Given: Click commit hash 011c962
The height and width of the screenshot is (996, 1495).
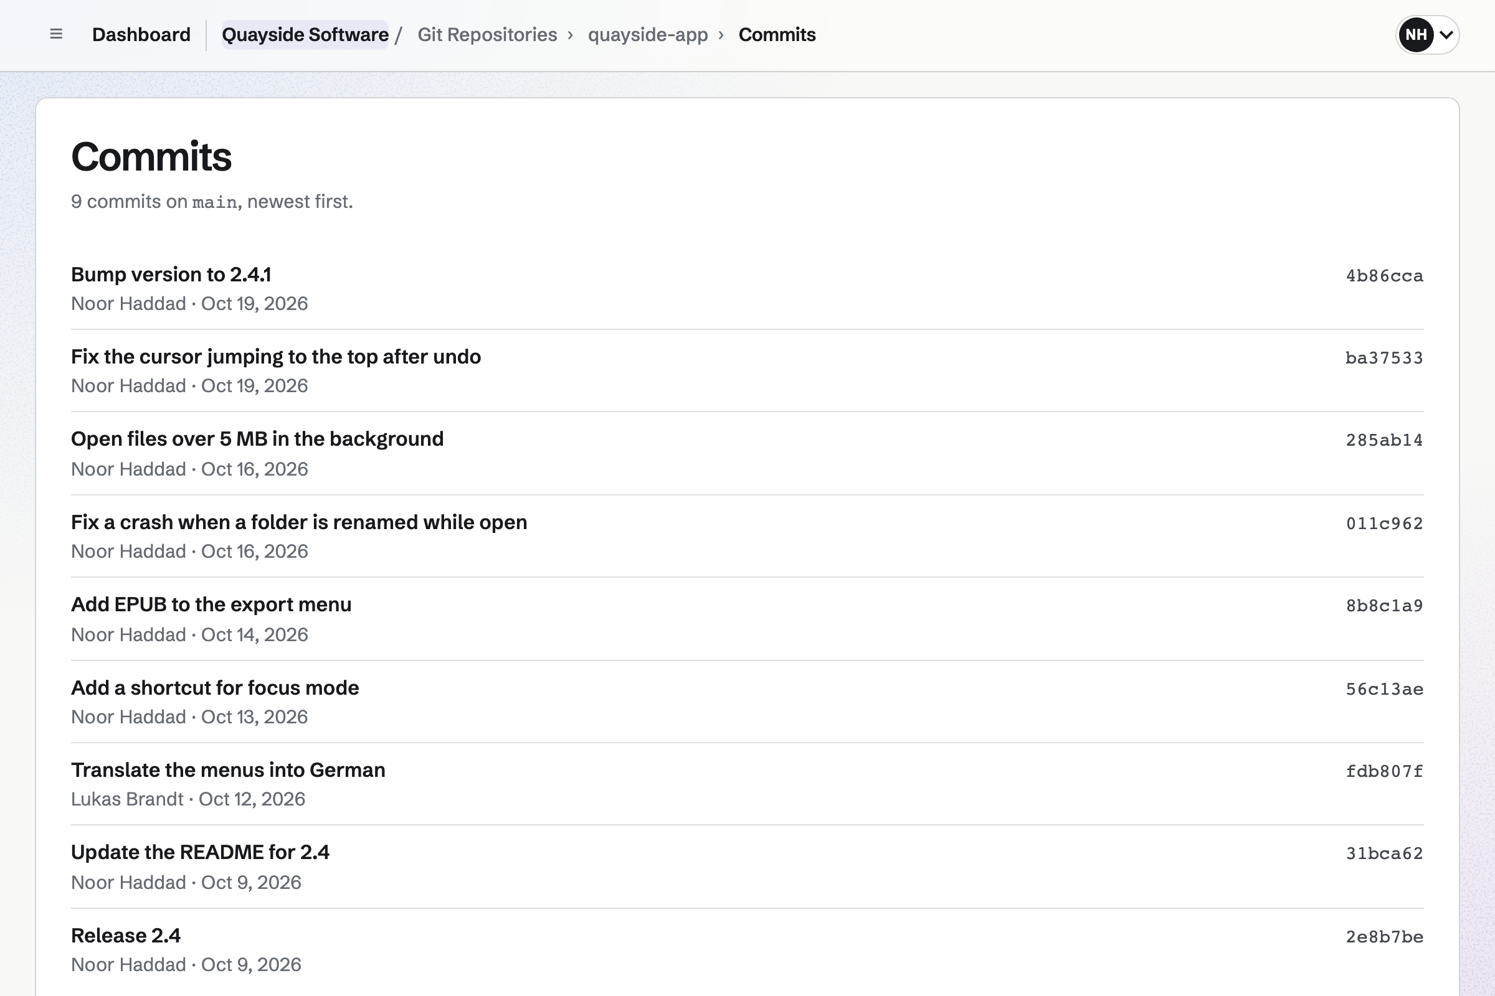Looking at the screenshot, I should pyautogui.click(x=1384, y=523).
